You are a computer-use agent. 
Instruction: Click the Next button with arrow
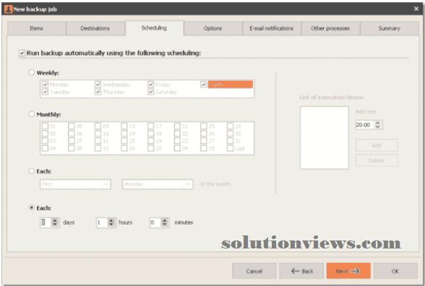[348, 271]
